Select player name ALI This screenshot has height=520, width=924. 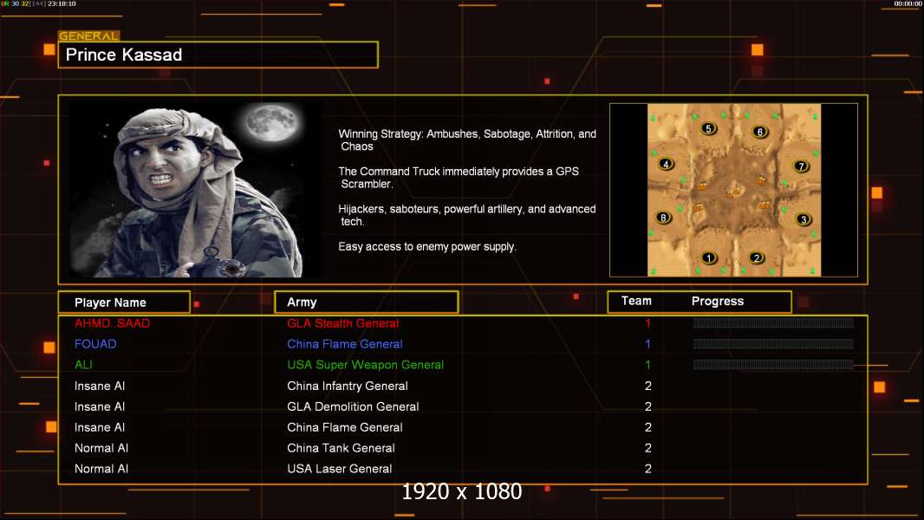click(x=84, y=365)
